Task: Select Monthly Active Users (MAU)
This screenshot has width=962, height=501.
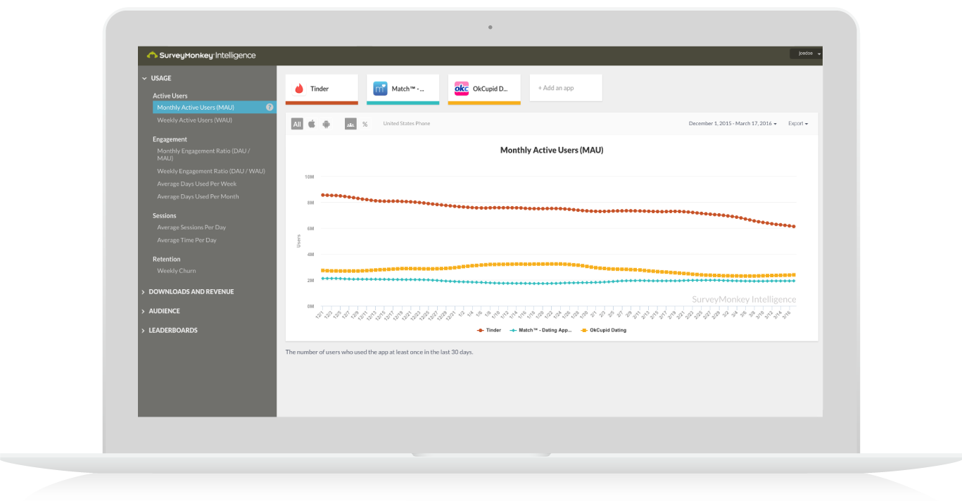Action: point(214,108)
